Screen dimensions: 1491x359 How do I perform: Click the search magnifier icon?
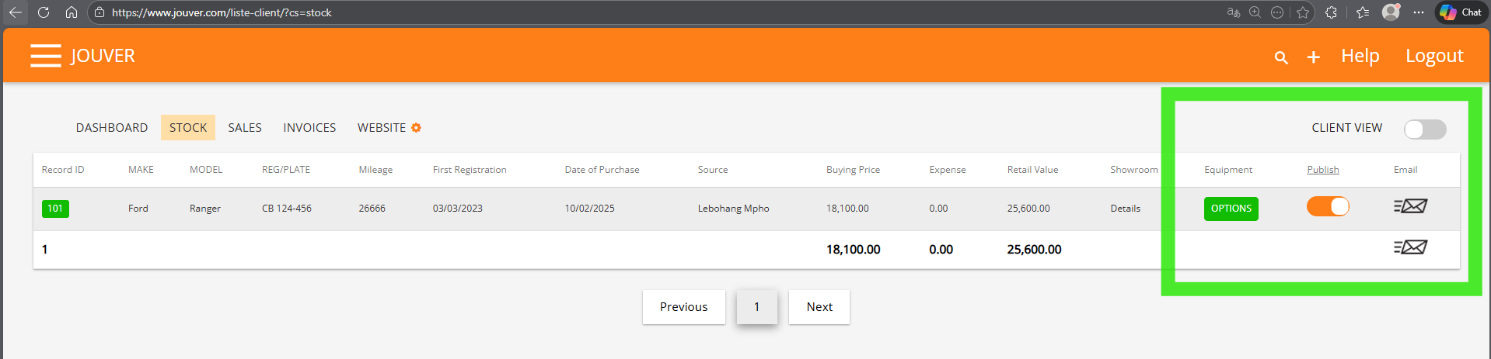pos(1281,57)
